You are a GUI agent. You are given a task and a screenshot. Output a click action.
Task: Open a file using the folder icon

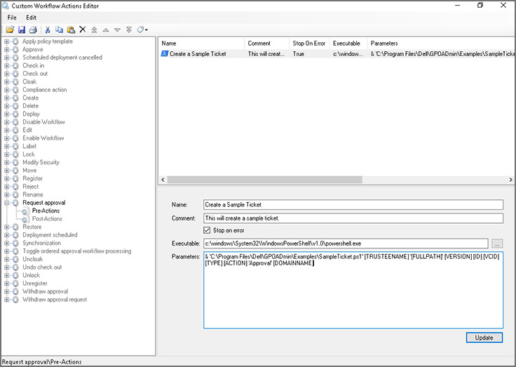[10, 29]
